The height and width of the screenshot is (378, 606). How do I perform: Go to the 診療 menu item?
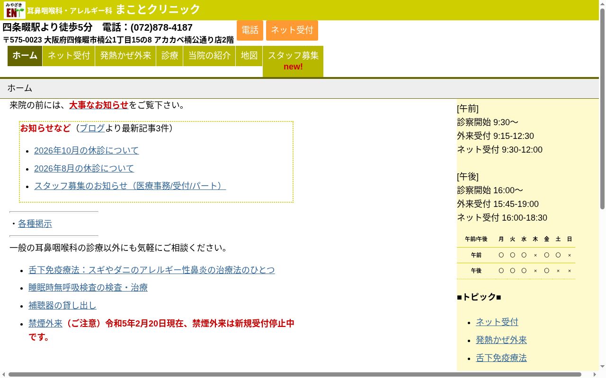click(x=169, y=56)
